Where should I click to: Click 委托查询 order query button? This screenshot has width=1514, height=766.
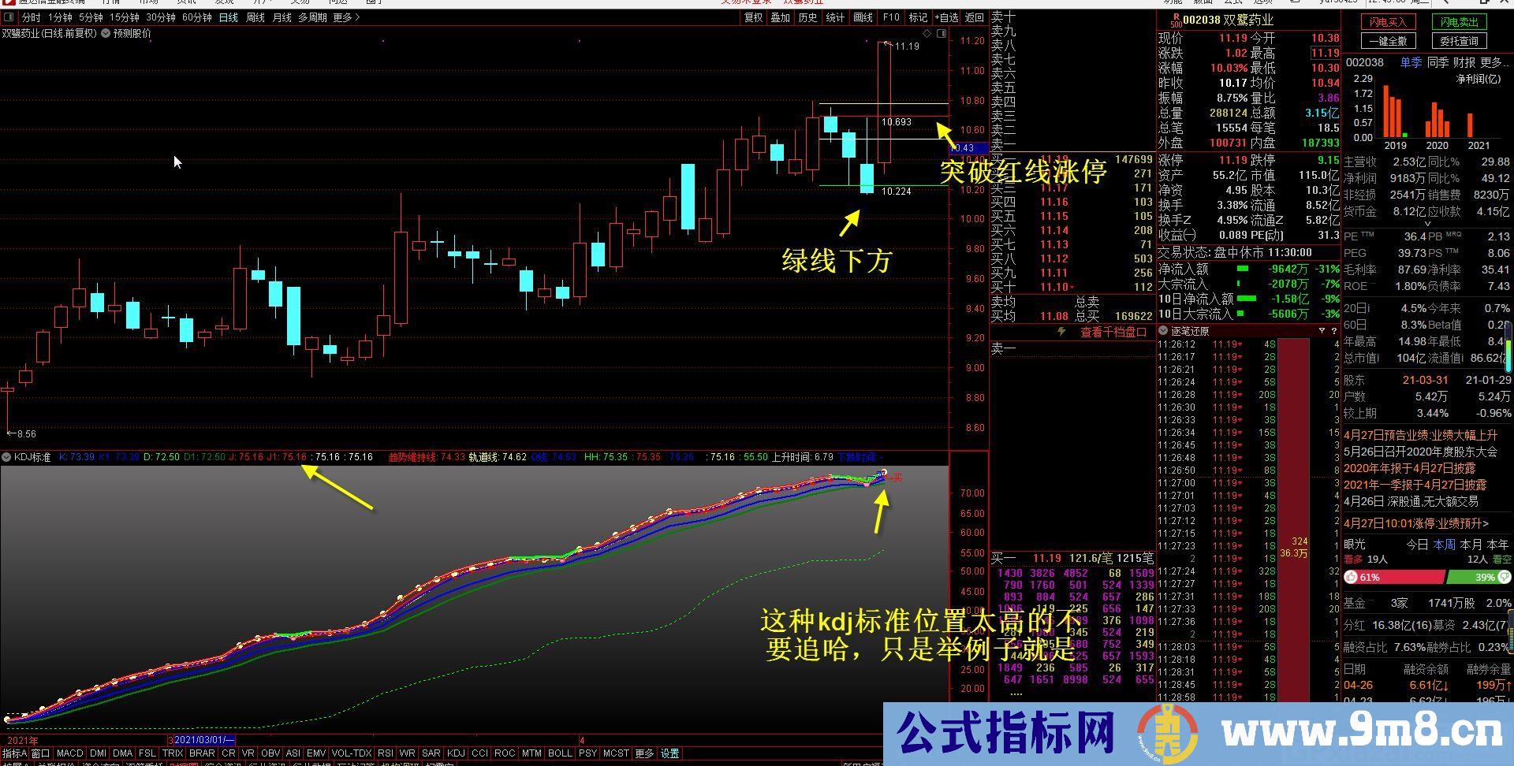pyautogui.click(x=1459, y=41)
